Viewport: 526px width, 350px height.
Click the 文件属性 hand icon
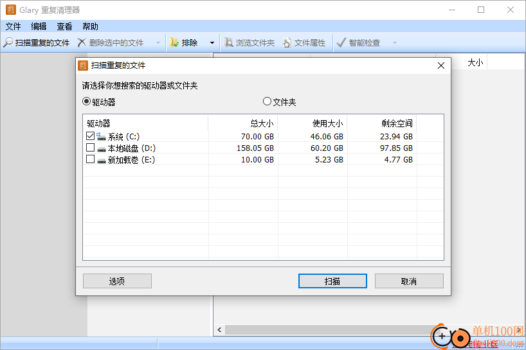pos(287,42)
